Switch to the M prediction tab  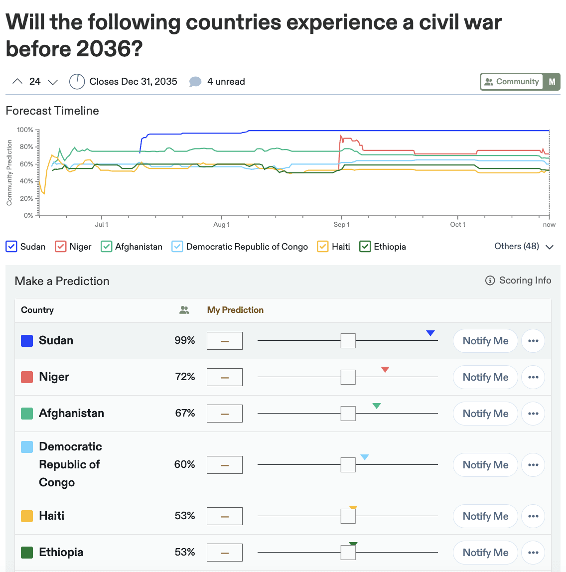[552, 82]
